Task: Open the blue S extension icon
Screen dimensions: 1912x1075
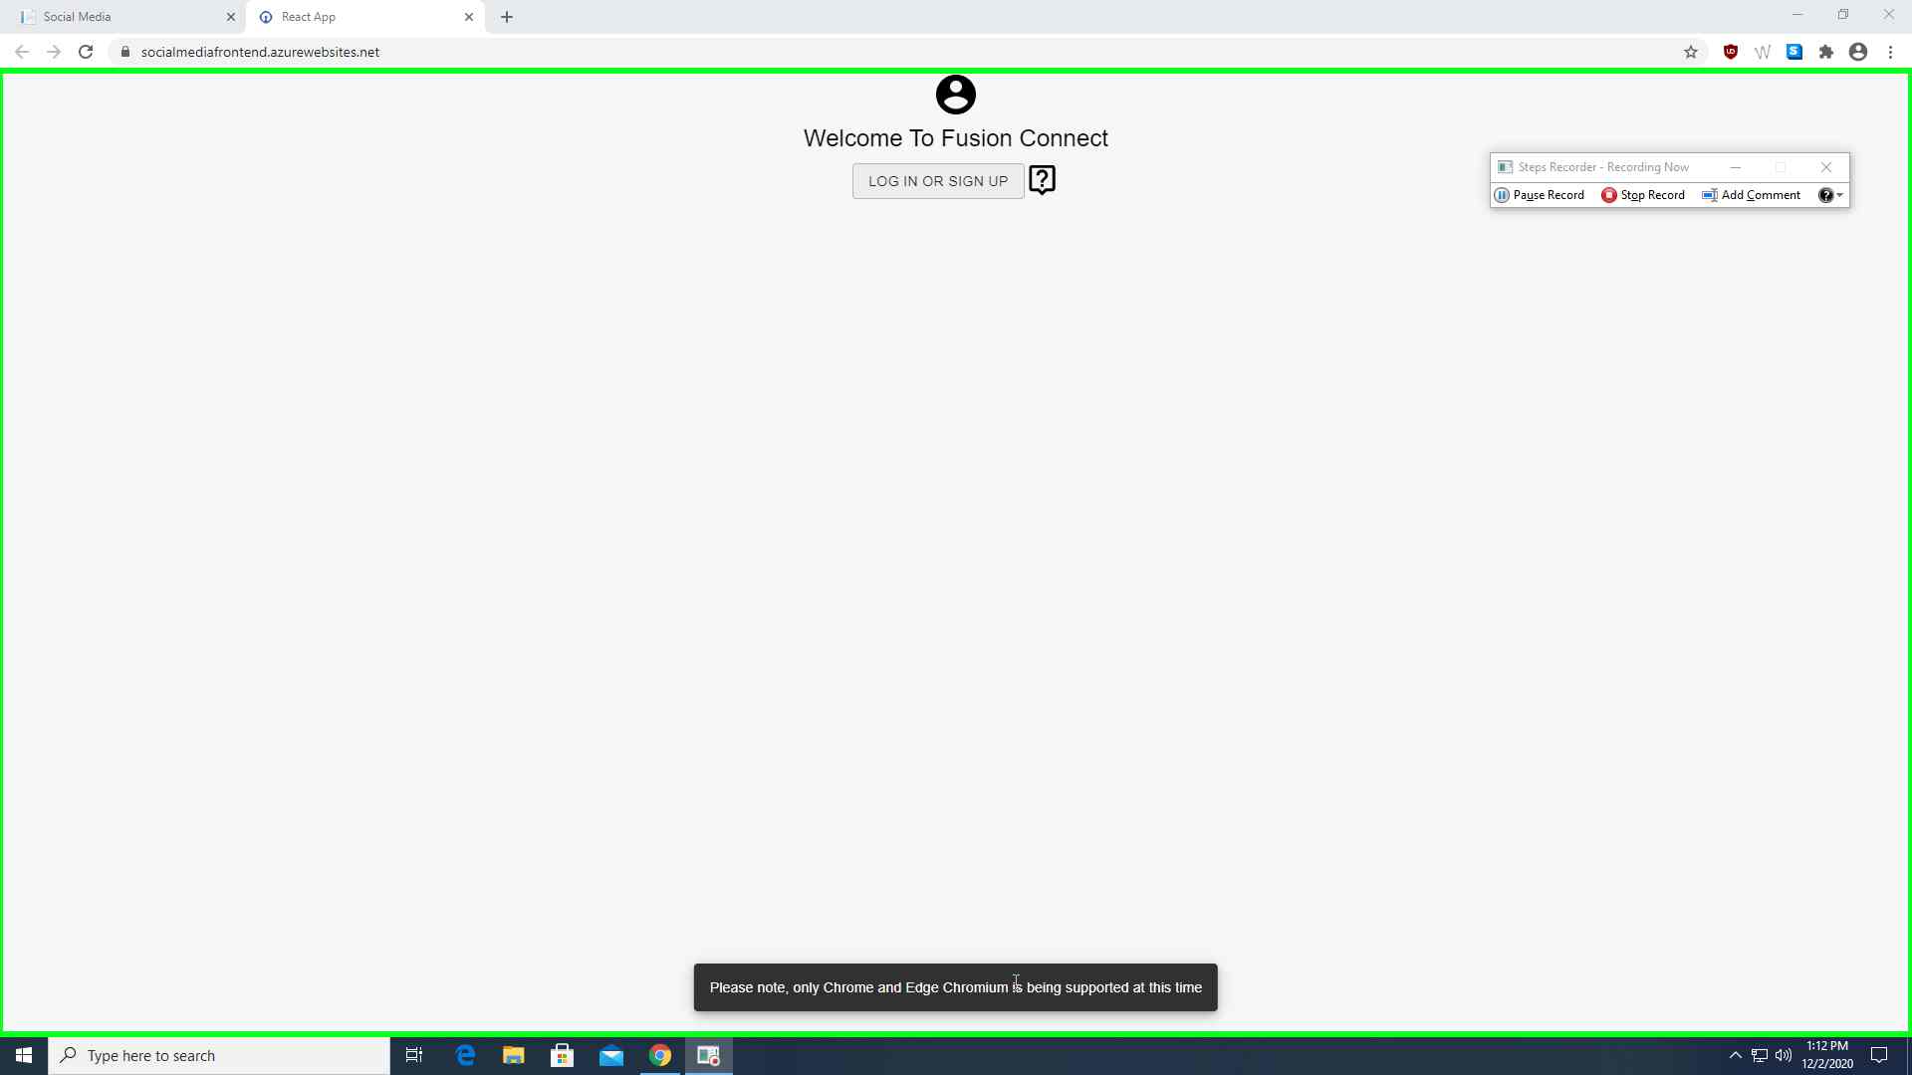Action: [1794, 52]
